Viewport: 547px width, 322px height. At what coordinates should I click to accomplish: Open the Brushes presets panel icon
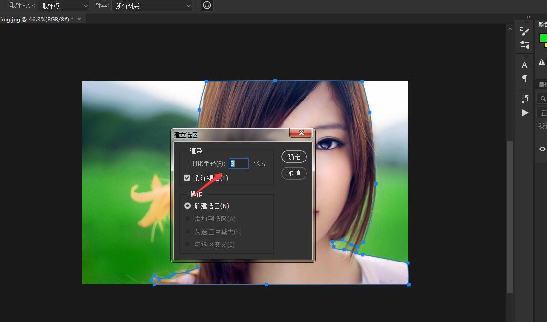[x=525, y=45]
